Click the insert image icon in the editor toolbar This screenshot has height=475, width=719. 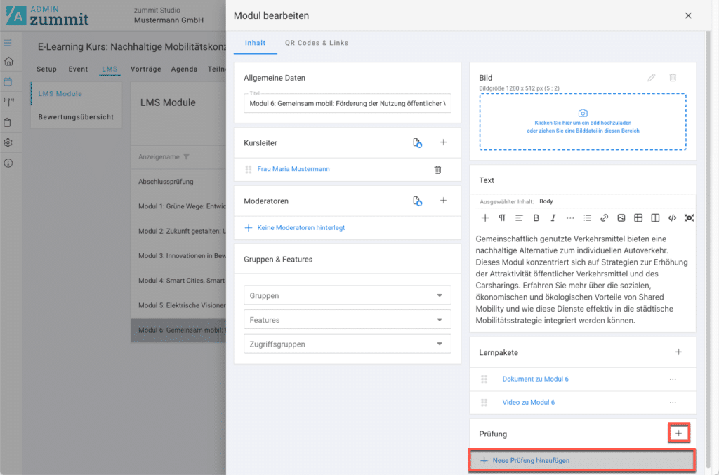coord(621,218)
